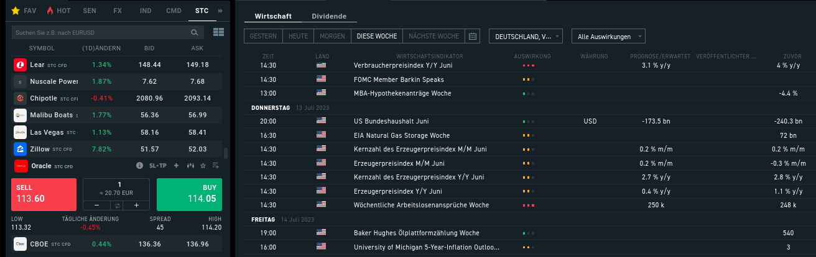Open the HOT watchlist tab
The width and height of the screenshot is (816, 257).
pos(58,11)
